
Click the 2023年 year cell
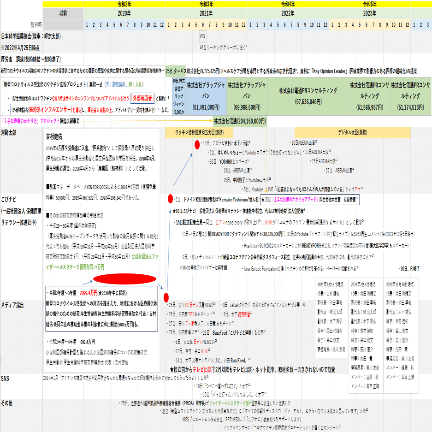point(370,13)
